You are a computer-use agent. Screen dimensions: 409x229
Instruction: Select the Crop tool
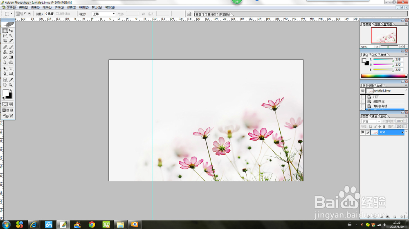click(5, 41)
